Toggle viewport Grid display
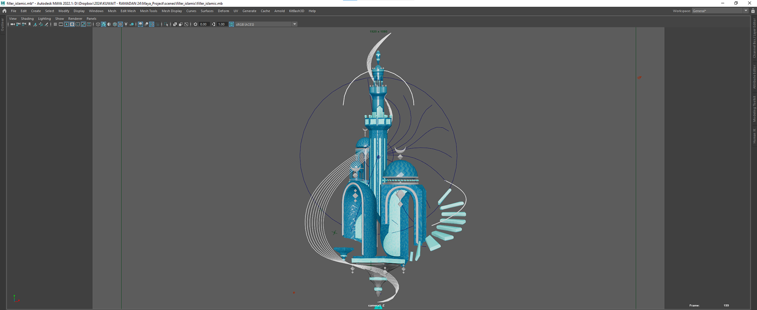Screen dimensions: 757x310 coord(55,24)
